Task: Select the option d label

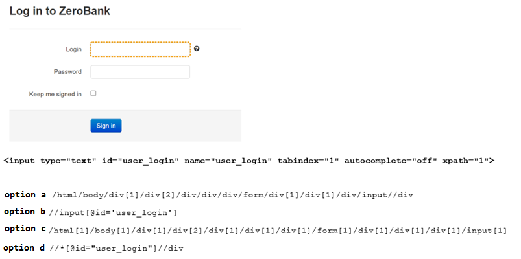Action: (x=24, y=248)
